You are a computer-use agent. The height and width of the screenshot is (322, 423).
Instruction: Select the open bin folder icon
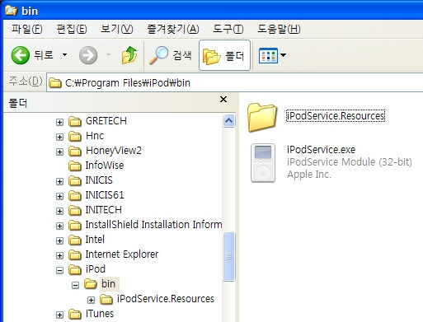click(x=91, y=284)
